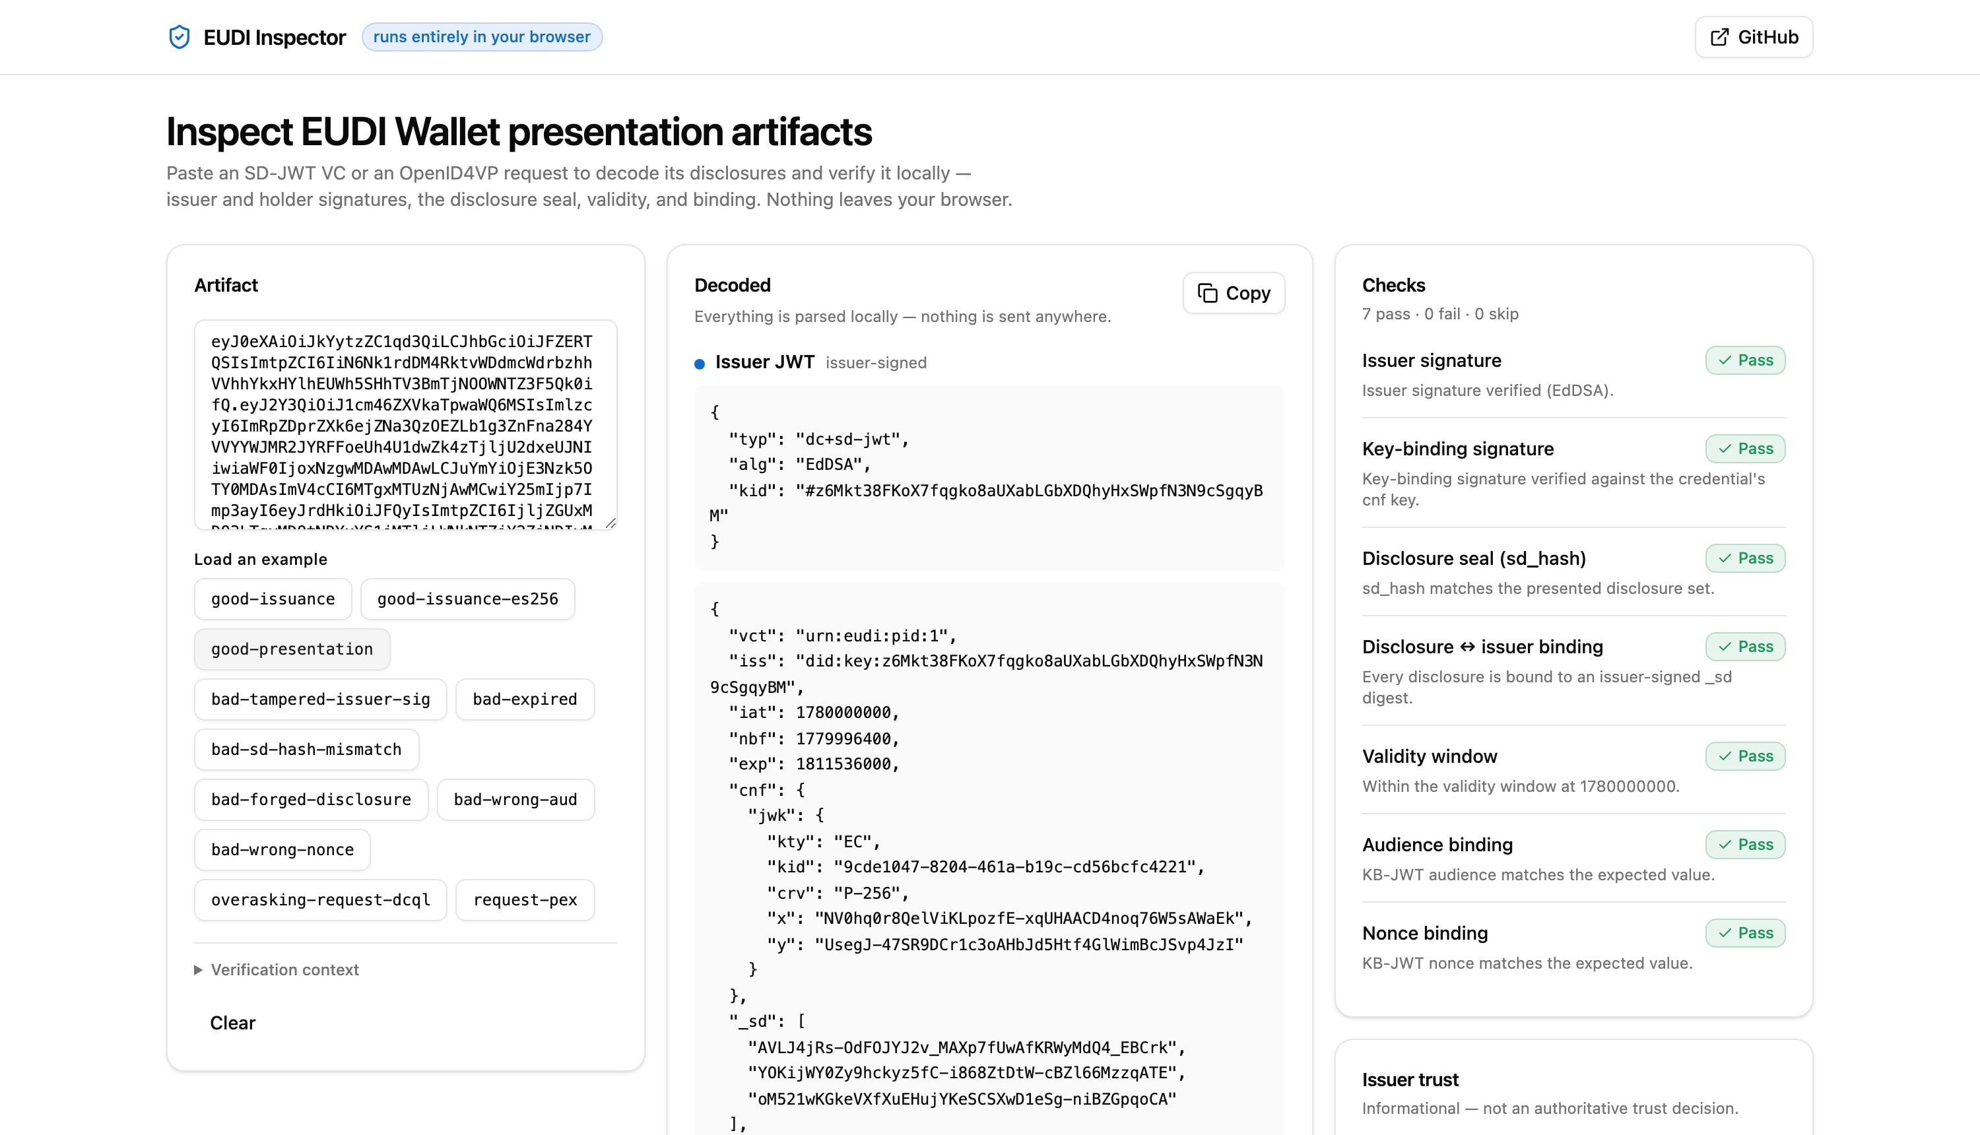Click the Pass badge for Audience binding
This screenshot has width=1980, height=1135.
[x=1745, y=844]
